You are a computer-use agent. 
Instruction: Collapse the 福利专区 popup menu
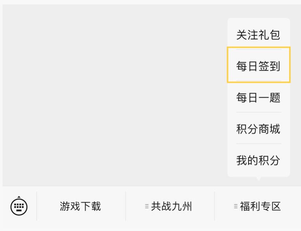pos(258,206)
